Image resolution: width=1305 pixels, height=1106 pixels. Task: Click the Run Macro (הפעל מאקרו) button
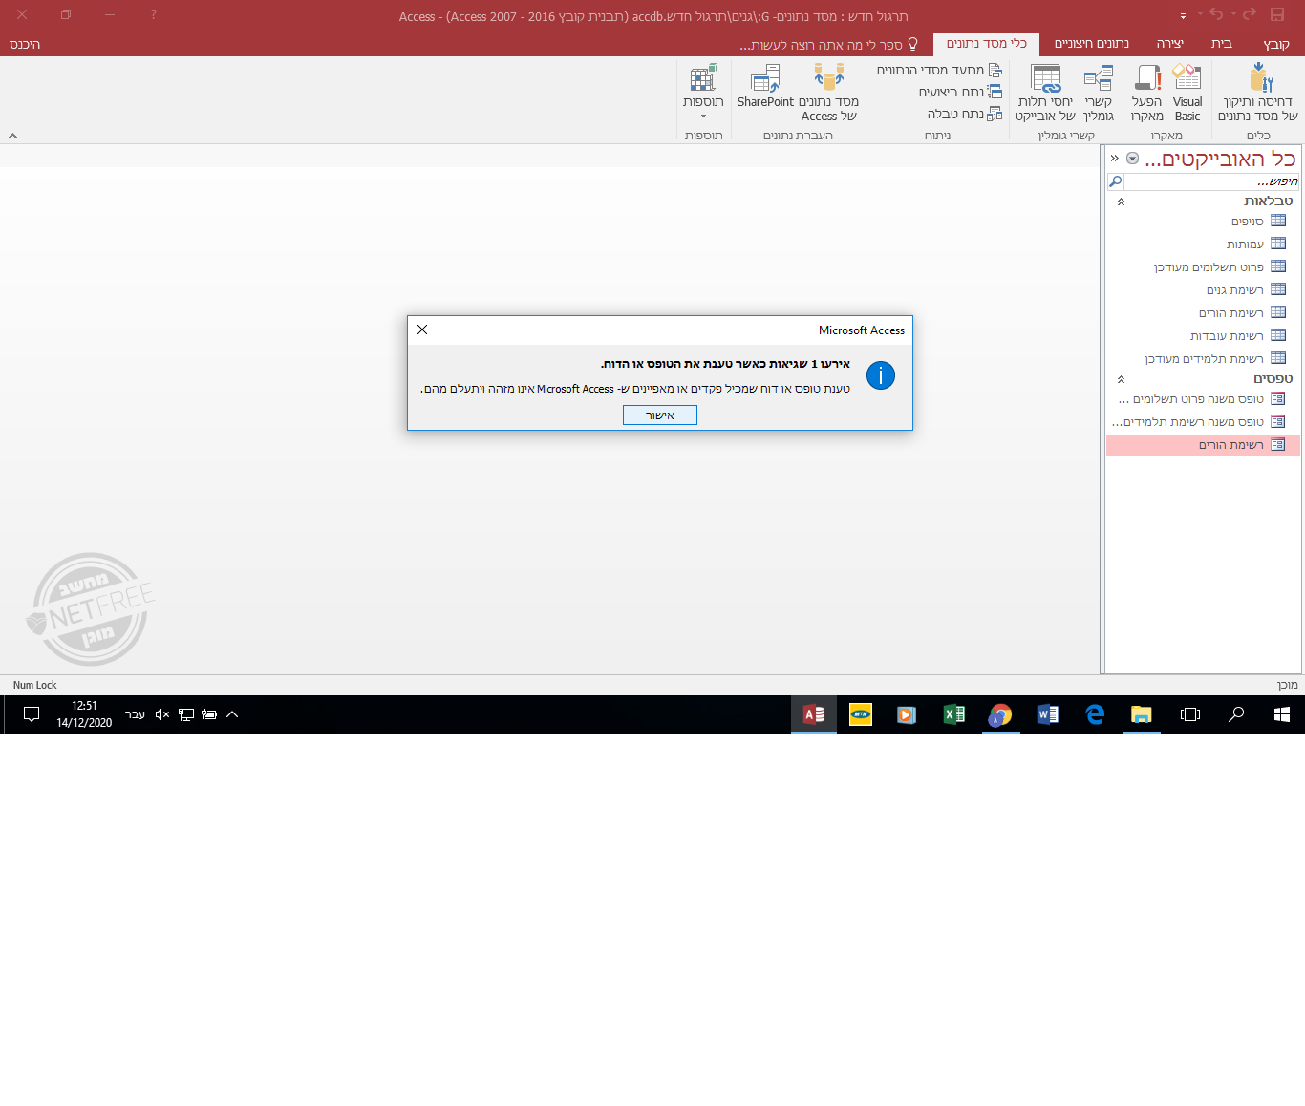1146,93
